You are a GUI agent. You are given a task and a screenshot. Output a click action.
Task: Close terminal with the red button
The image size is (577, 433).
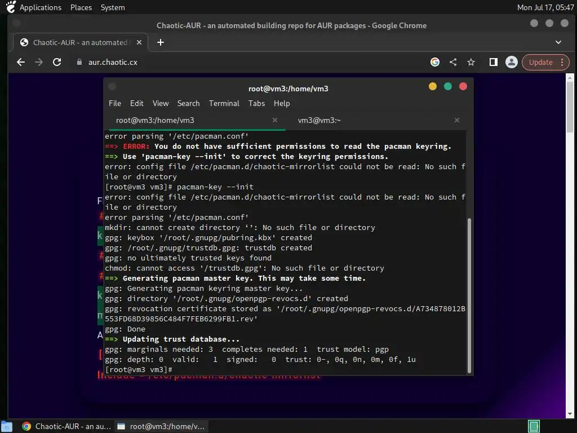[463, 86]
